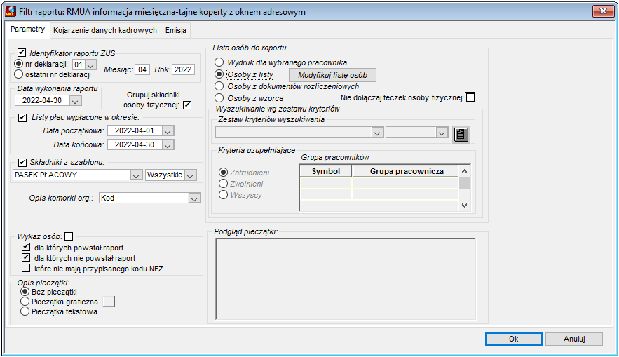Select ostatni nr deklaracji option
Image resolution: width=619 pixels, height=357 pixels.
pyautogui.click(x=18, y=74)
